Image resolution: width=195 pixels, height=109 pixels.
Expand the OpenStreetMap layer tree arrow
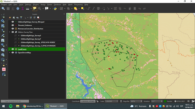[10, 53]
